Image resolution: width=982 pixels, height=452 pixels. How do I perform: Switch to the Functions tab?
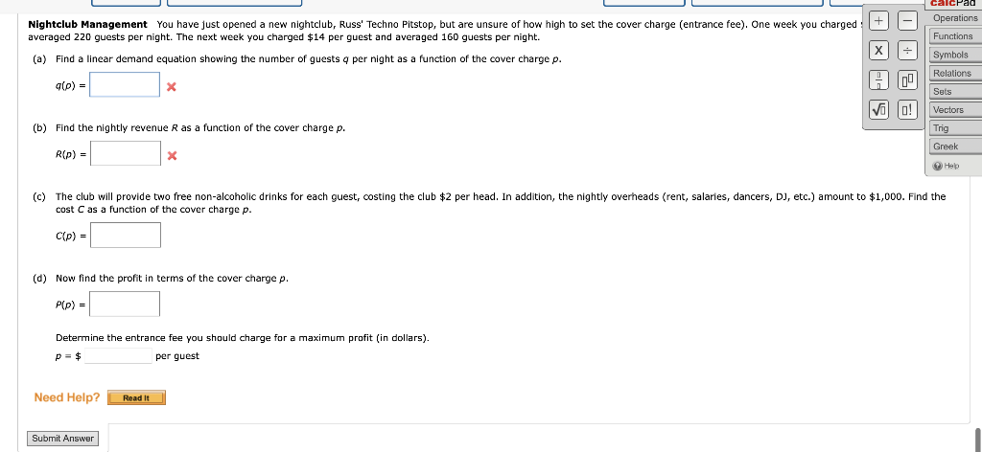pos(955,36)
